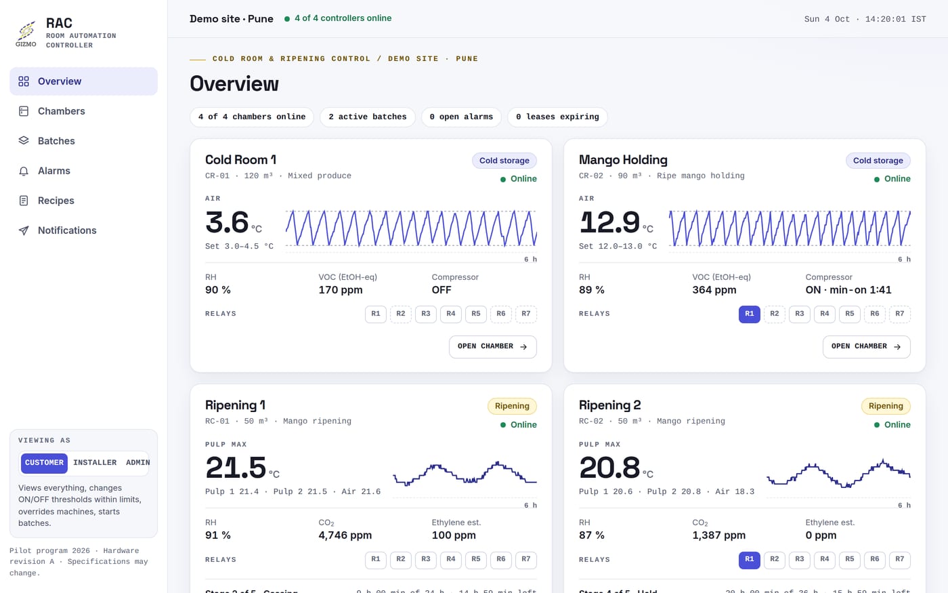Click the '4 of 4 chambers online' chip
Viewport: 948px width, 593px height.
pyautogui.click(x=252, y=117)
